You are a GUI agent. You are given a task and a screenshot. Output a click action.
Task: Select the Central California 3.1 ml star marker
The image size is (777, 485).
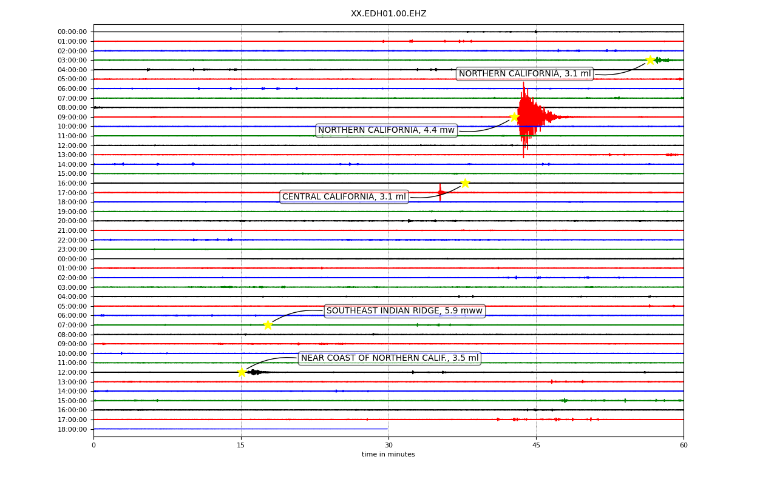coord(465,183)
